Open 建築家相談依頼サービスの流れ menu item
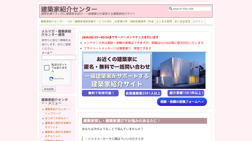 (93, 22)
